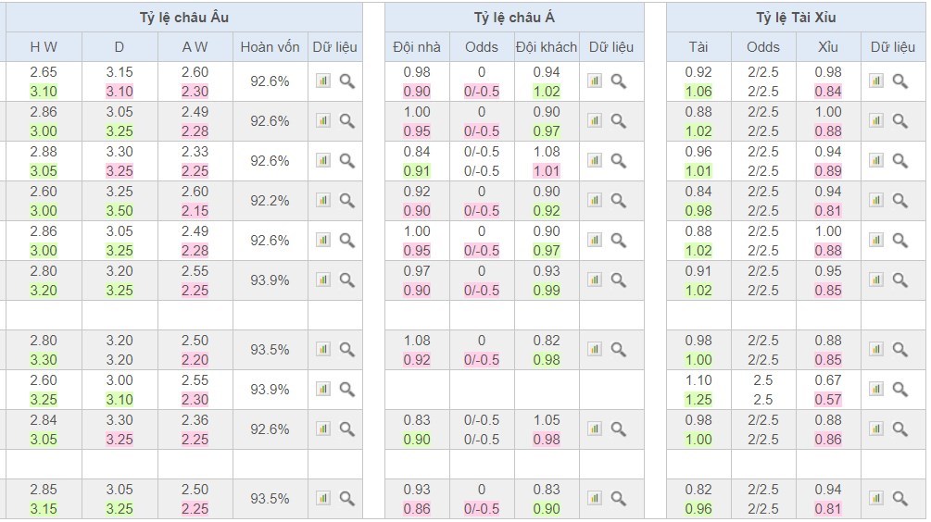Screen dimensions: 931x522
Task: Click the 93.9% payout value with home odds 2.60
Action: click(270, 389)
